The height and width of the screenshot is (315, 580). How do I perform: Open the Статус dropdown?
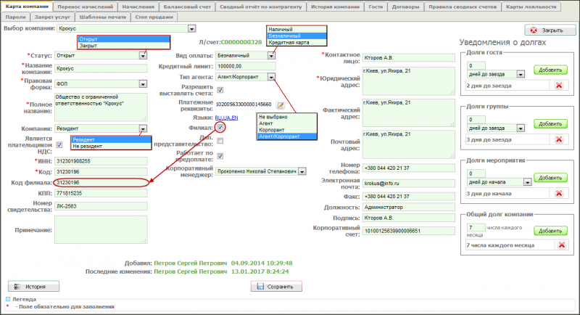144,55
